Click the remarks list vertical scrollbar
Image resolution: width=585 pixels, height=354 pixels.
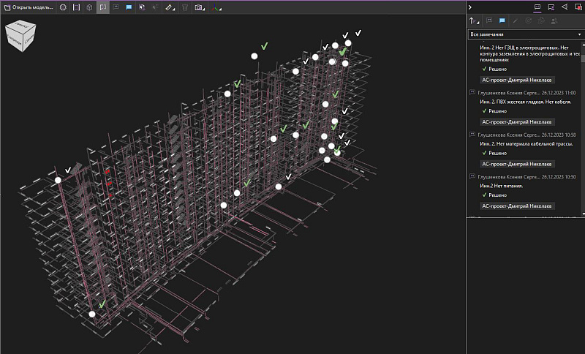583,128
